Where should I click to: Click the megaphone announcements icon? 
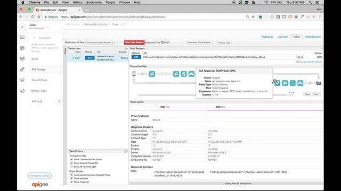coord(22,91)
